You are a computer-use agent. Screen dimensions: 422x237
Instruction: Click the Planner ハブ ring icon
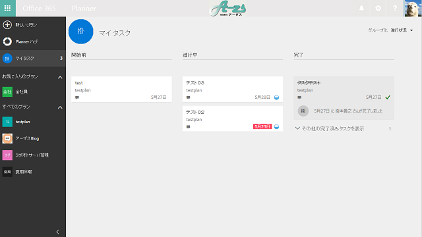click(x=7, y=41)
